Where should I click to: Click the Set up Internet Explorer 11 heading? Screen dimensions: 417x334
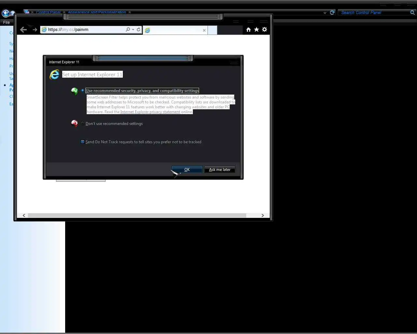tap(92, 74)
